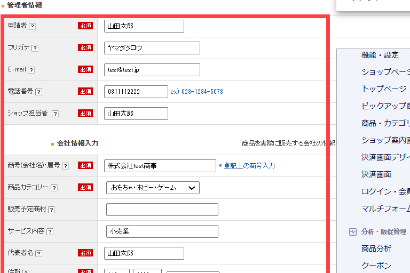Click the 代表者名 input field
410x273 pixels.
pyautogui.click(x=144, y=253)
